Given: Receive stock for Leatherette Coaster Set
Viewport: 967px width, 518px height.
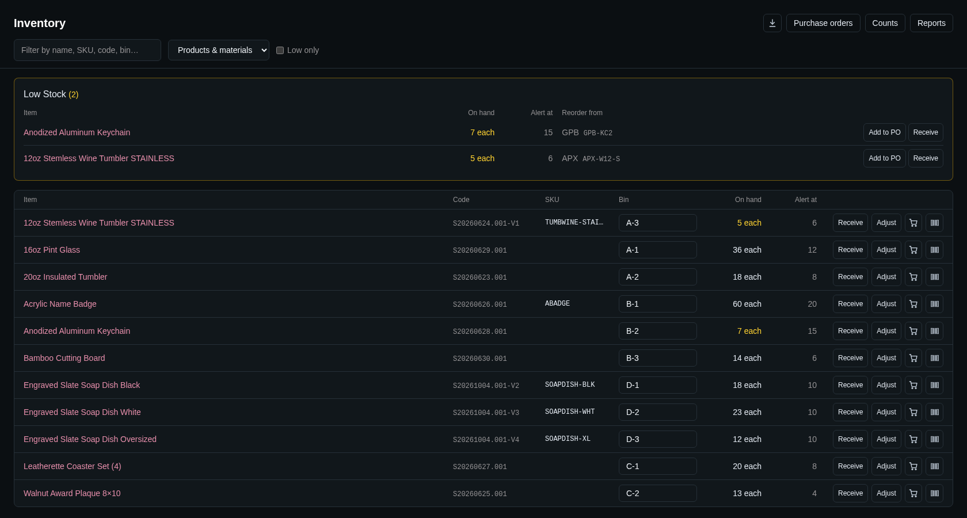Looking at the screenshot, I should [850, 466].
